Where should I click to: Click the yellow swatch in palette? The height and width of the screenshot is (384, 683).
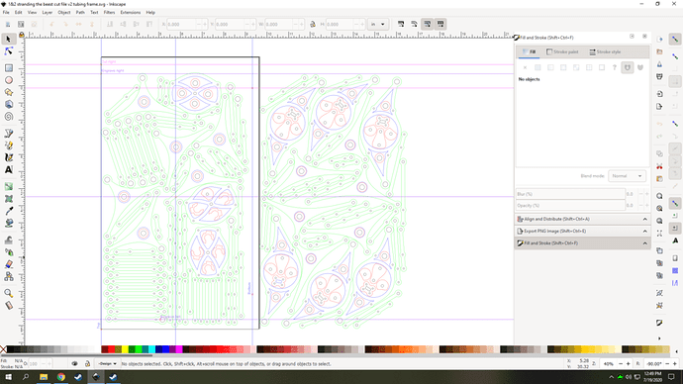click(125, 349)
